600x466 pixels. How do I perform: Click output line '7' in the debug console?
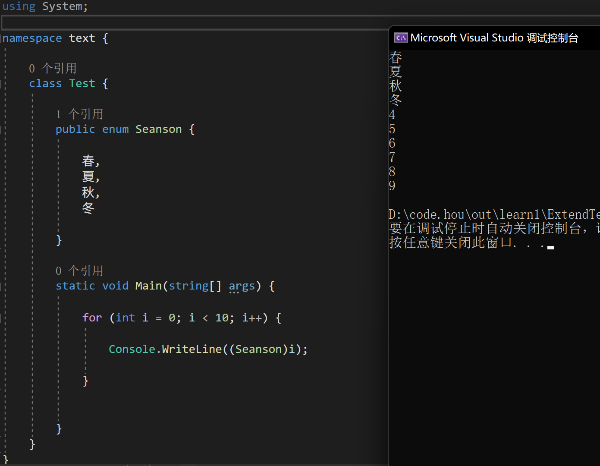pyautogui.click(x=392, y=157)
